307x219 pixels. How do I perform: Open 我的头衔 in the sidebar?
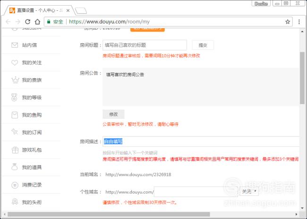(x=32, y=202)
